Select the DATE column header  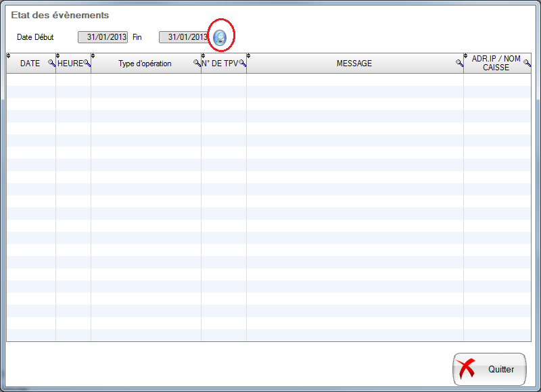point(30,64)
